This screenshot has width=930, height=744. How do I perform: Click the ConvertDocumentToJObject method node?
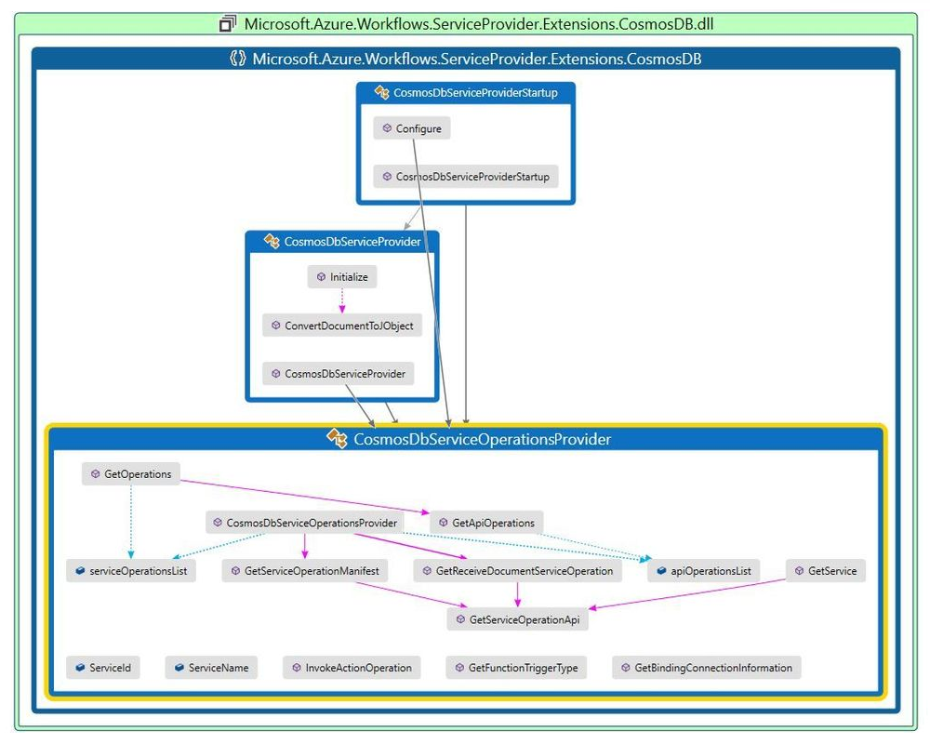(342, 325)
